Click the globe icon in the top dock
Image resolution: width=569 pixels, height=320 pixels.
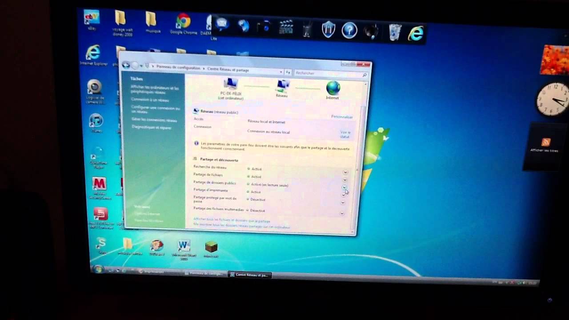pos(244,26)
